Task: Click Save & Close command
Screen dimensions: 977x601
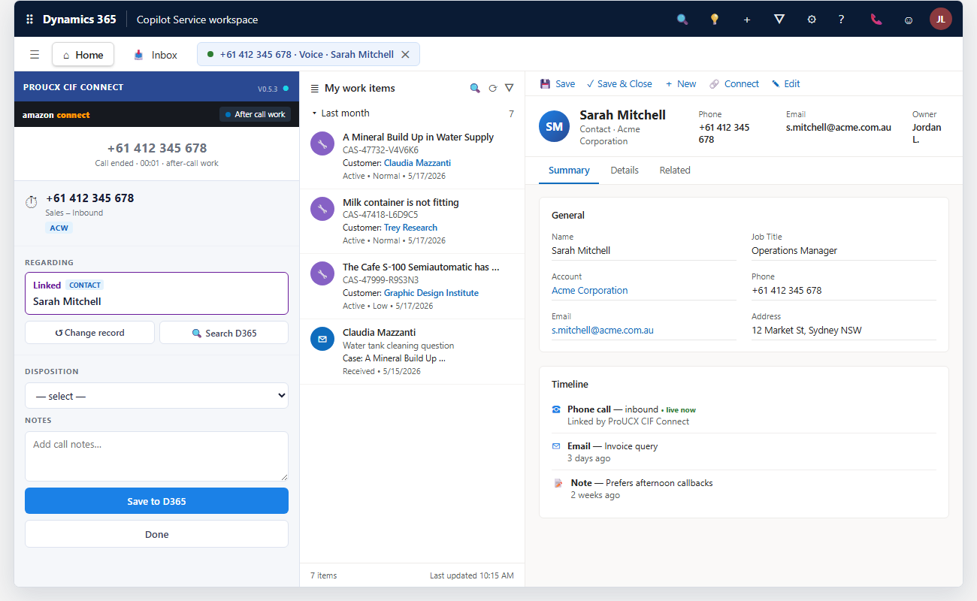Action: tap(619, 84)
